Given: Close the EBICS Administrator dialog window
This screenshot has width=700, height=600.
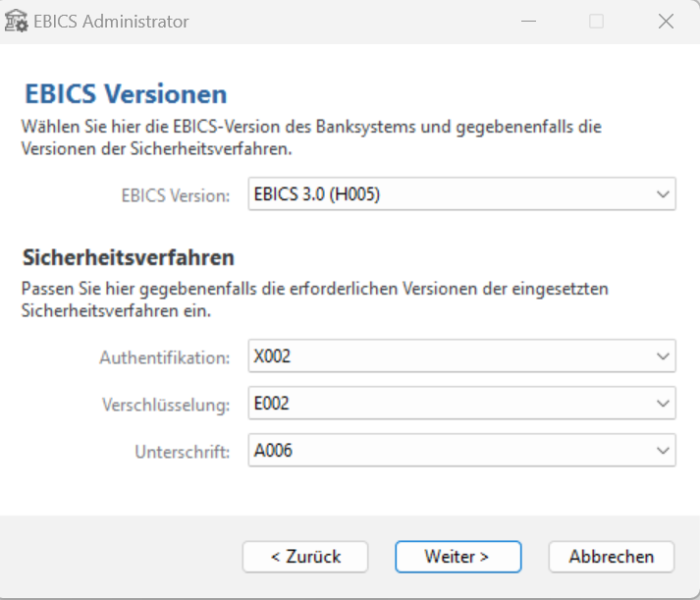Looking at the screenshot, I should [x=665, y=21].
